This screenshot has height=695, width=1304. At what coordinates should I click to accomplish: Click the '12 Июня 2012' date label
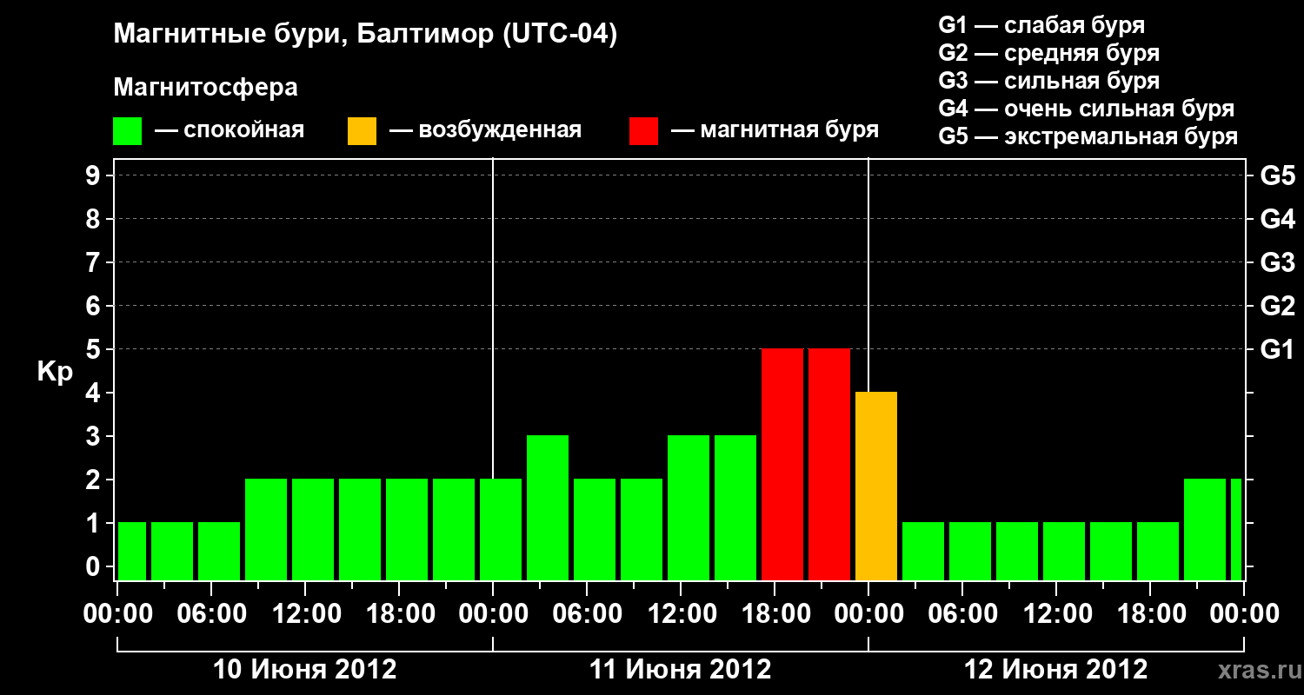pos(1056,670)
